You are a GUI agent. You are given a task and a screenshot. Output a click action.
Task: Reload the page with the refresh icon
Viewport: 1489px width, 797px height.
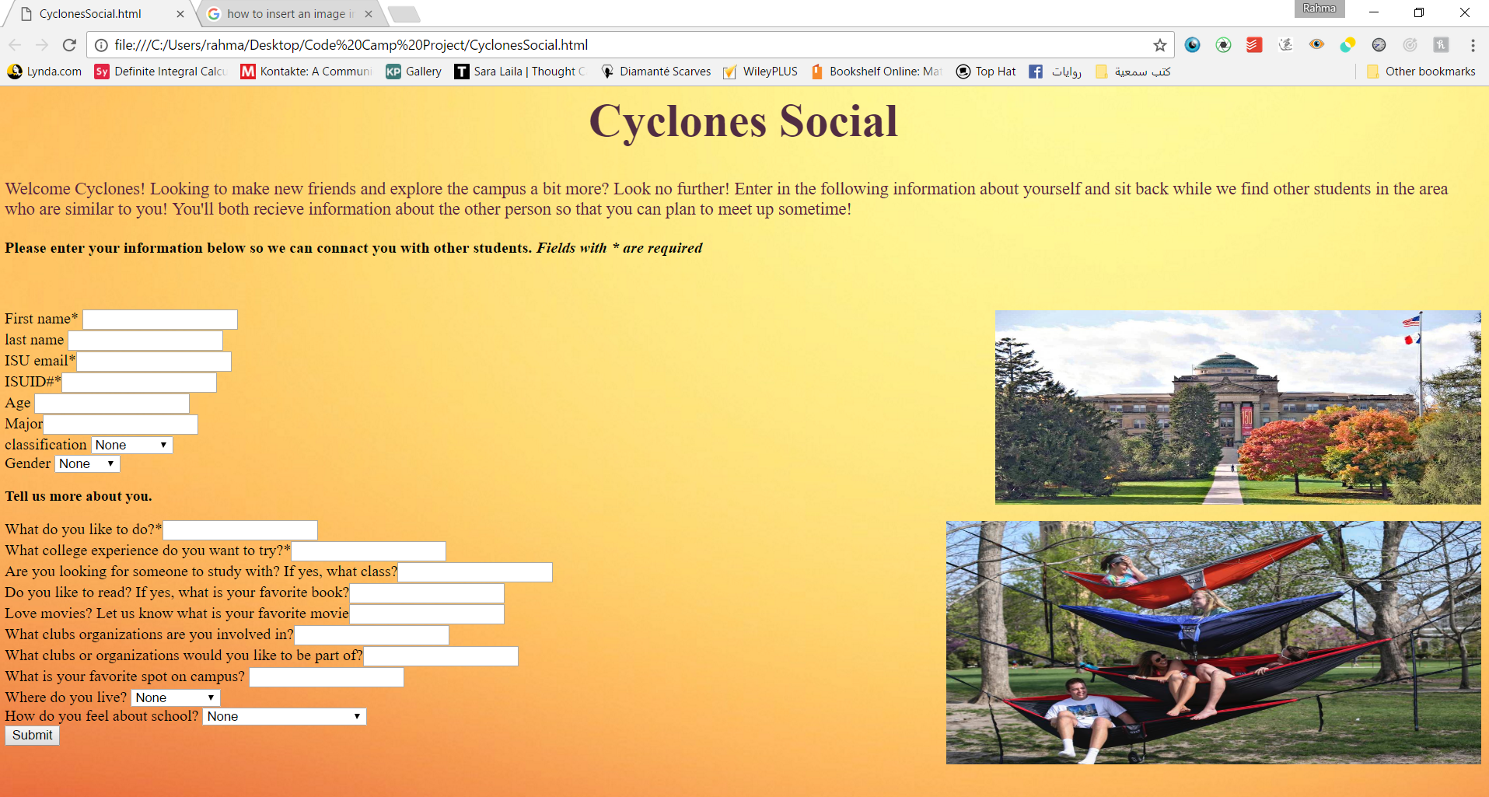click(69, 44)
